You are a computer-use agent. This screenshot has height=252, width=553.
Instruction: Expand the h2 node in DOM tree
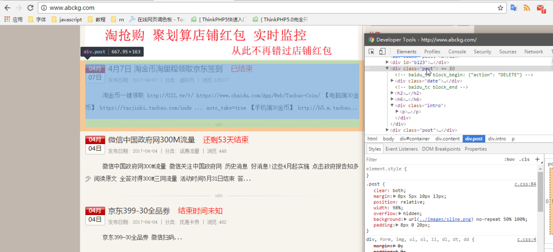[392, 93]
